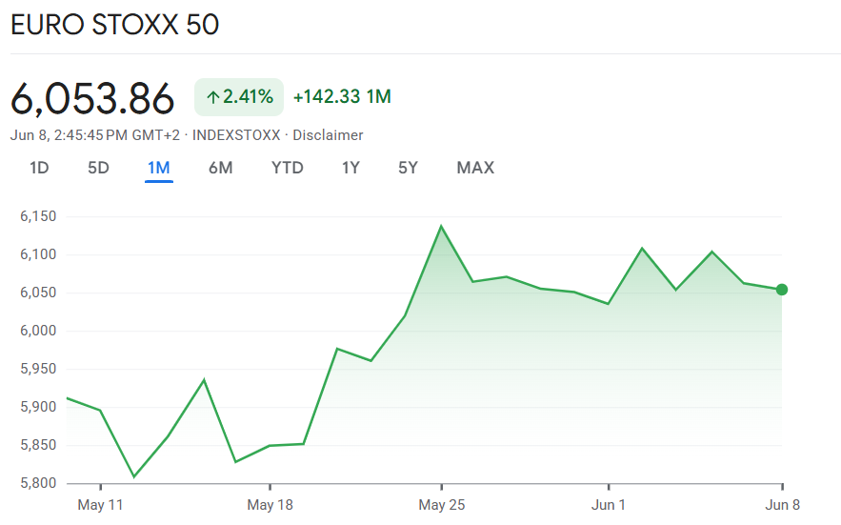Click the +142.33 1M change text
This screenshot has height=525, width=841.
click(x=342, y=96)
